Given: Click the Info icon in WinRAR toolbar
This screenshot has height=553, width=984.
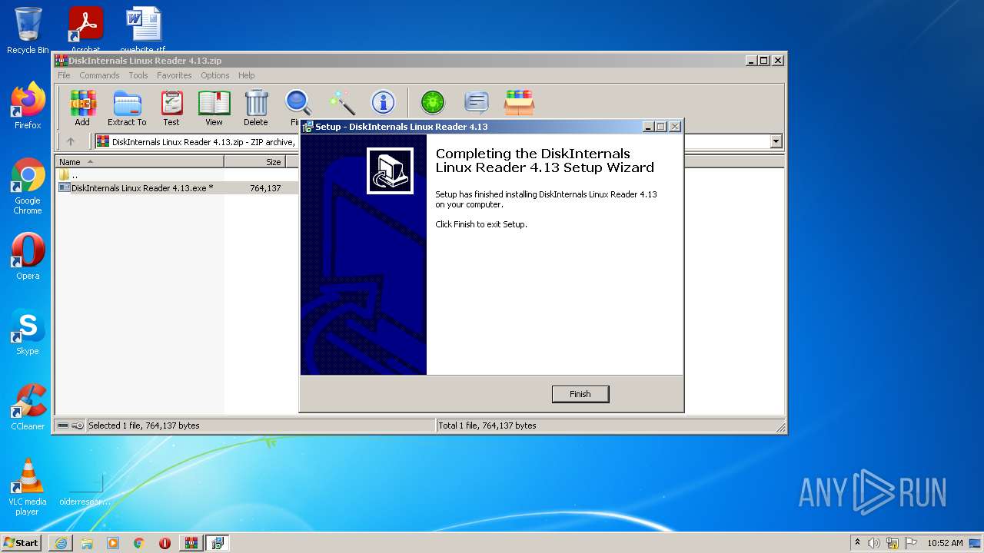Looking at the screenshot, I should [383, 102].
